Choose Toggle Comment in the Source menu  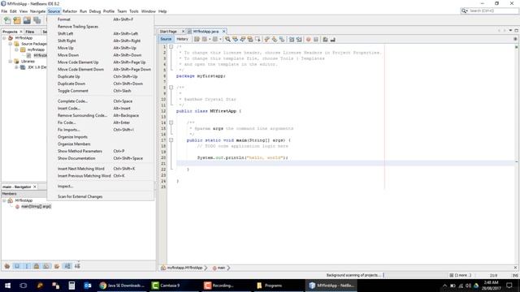(100, 91)
